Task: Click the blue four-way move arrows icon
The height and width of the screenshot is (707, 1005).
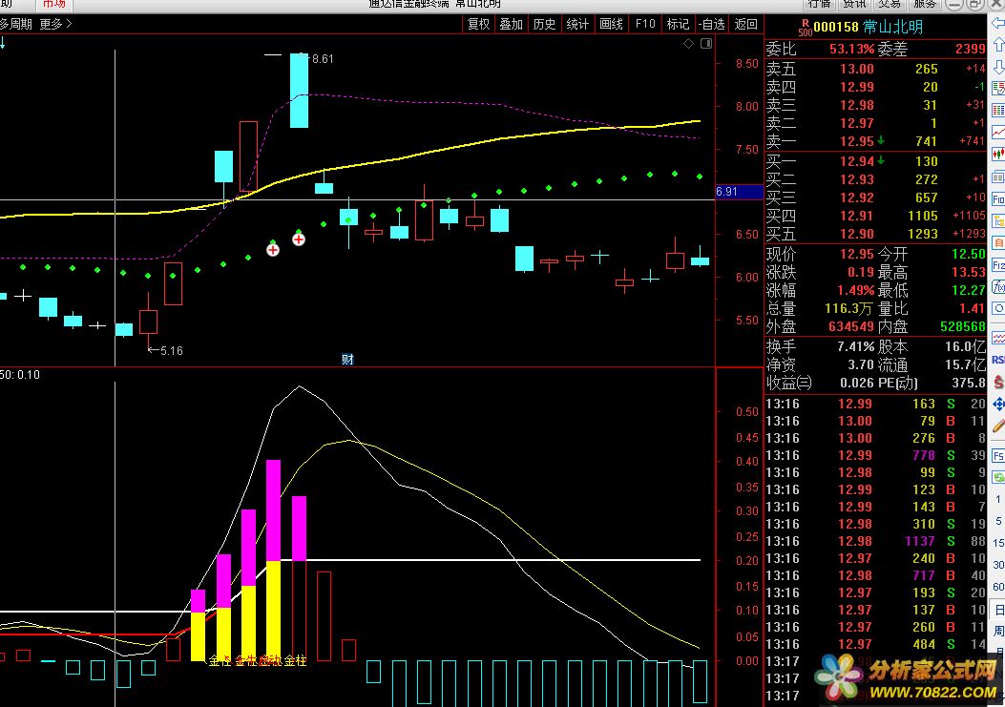Action: (x=998, y=405)
